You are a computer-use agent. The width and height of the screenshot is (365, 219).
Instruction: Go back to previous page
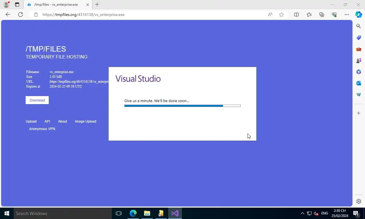pyautogui.click(x=8, y=15)
